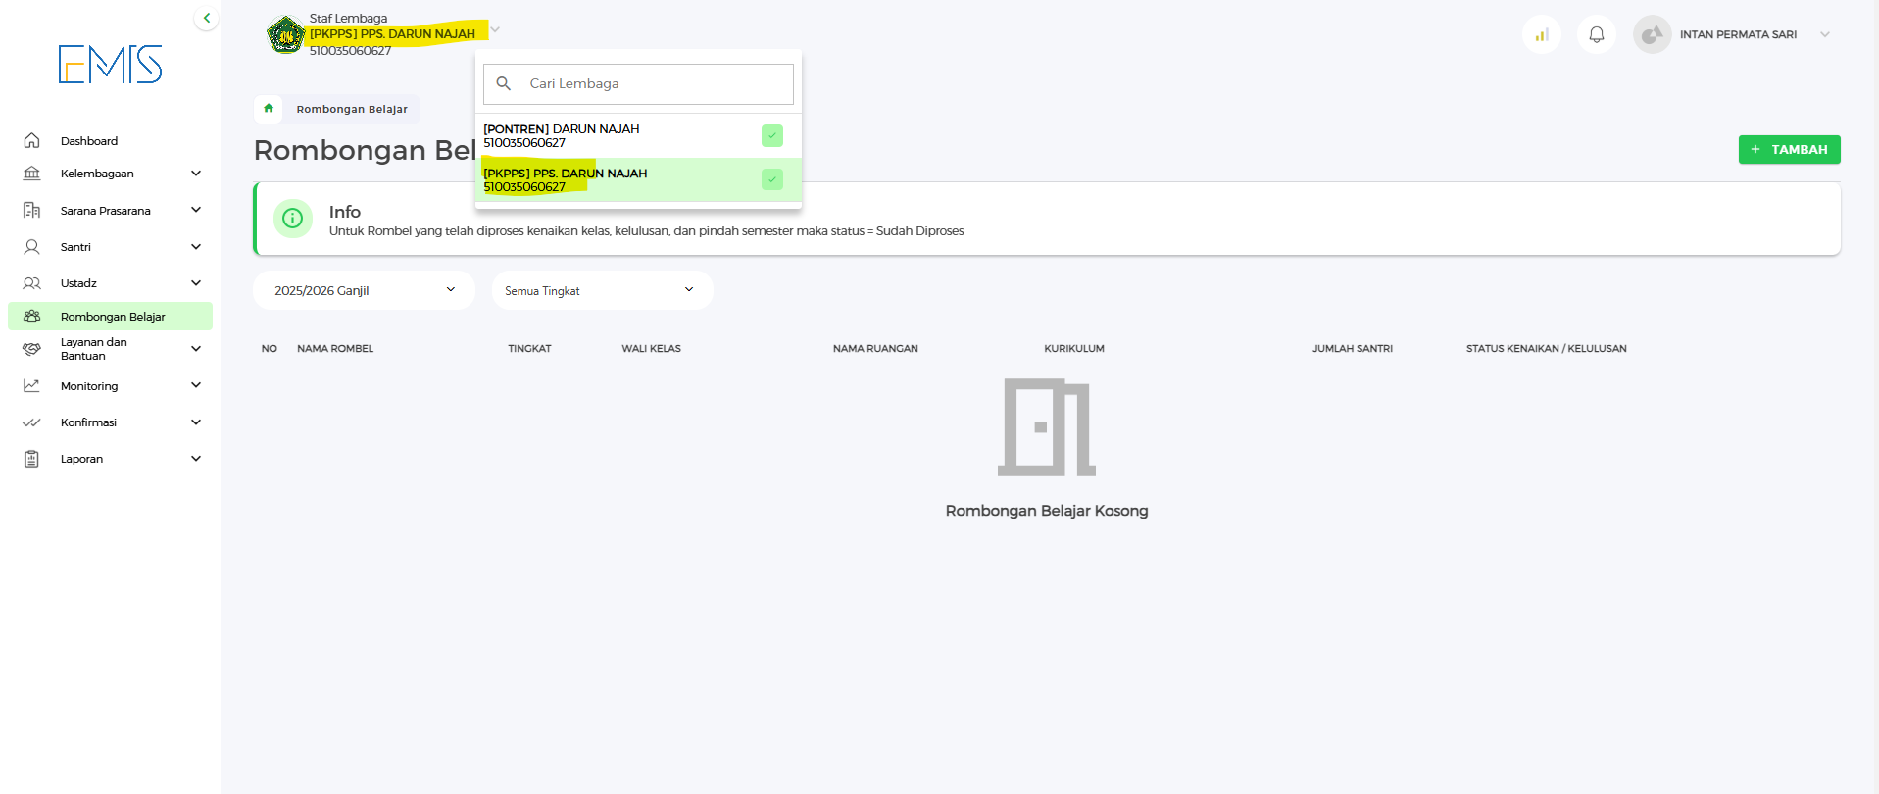Viewport: 1879px width, 794px height.
Task: Toggle checkbox for PONTREN DARUN NAJAH
Action: point(772,135)
